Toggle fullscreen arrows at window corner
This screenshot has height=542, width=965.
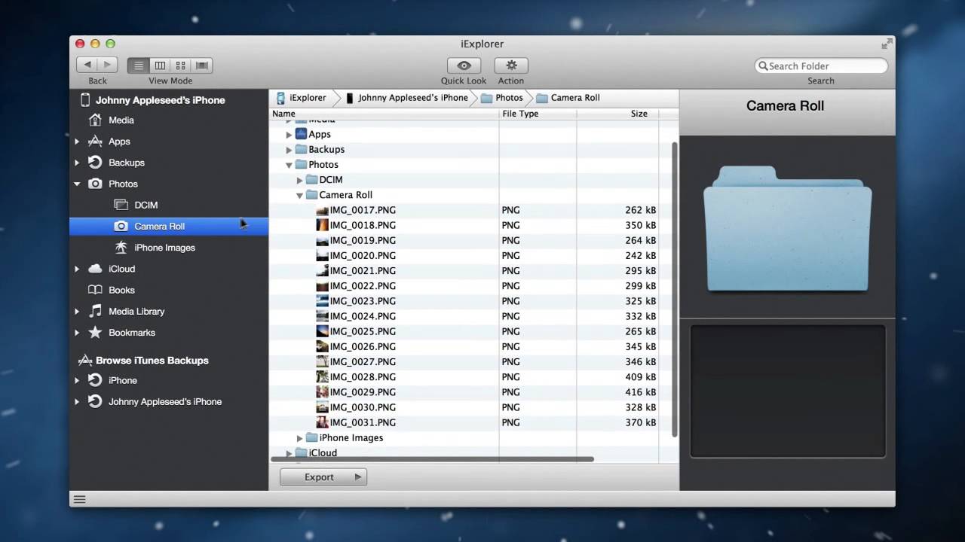(887, 44)
